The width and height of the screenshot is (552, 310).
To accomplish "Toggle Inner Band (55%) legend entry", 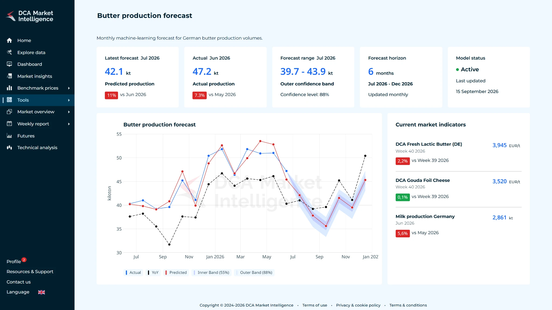I will point(212,272).
